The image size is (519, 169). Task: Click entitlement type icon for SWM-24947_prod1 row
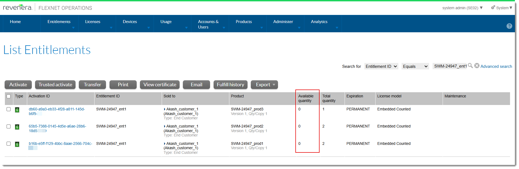pos(17,144)
